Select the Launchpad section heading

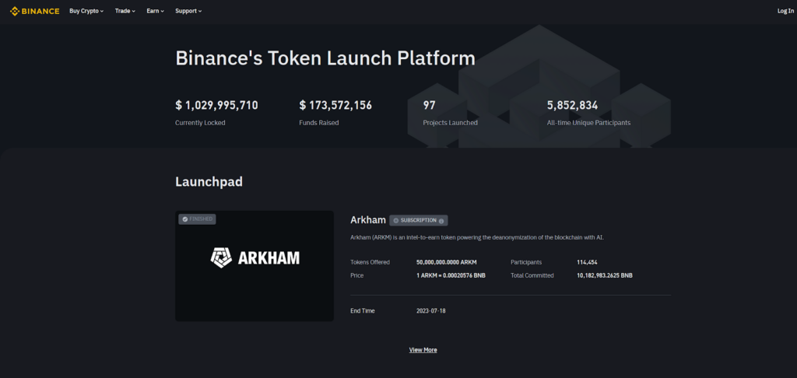[x=209, y=181]
